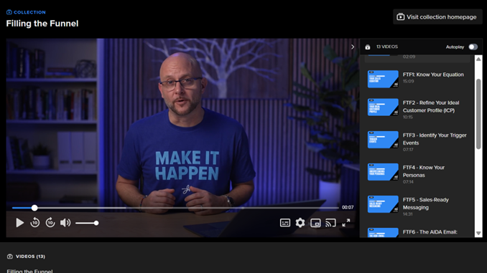Skip forward ten seconds

[x=50, y=223]
